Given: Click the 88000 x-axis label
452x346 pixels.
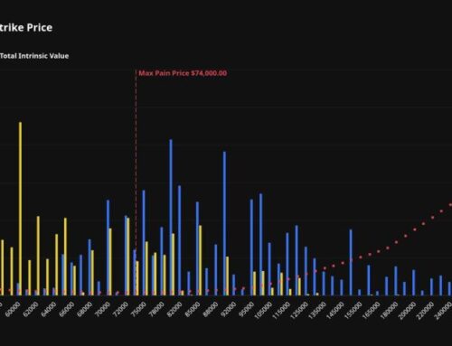Looking at the screenshot, I should click(211, 309).
